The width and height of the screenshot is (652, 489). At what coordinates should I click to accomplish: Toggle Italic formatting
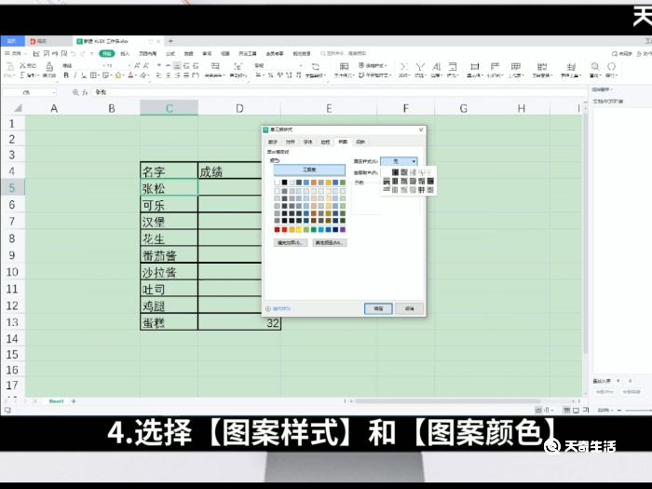pyautogui.click(x=75, y=75)
